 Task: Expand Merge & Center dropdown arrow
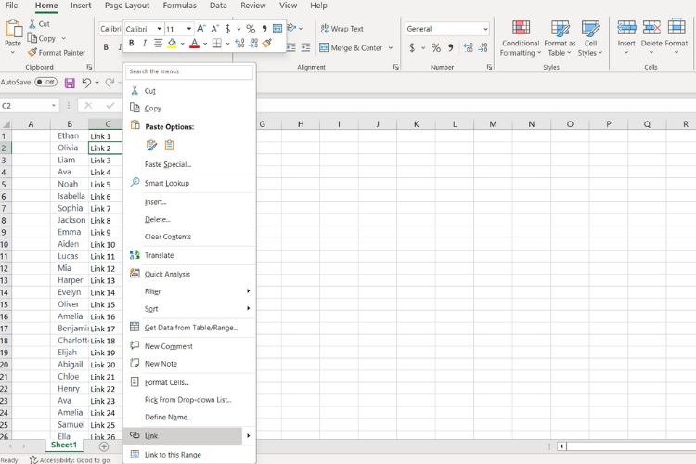391,47
